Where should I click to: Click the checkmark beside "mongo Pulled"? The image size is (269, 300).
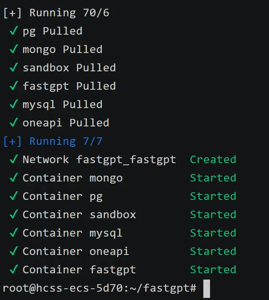point(14,49)
